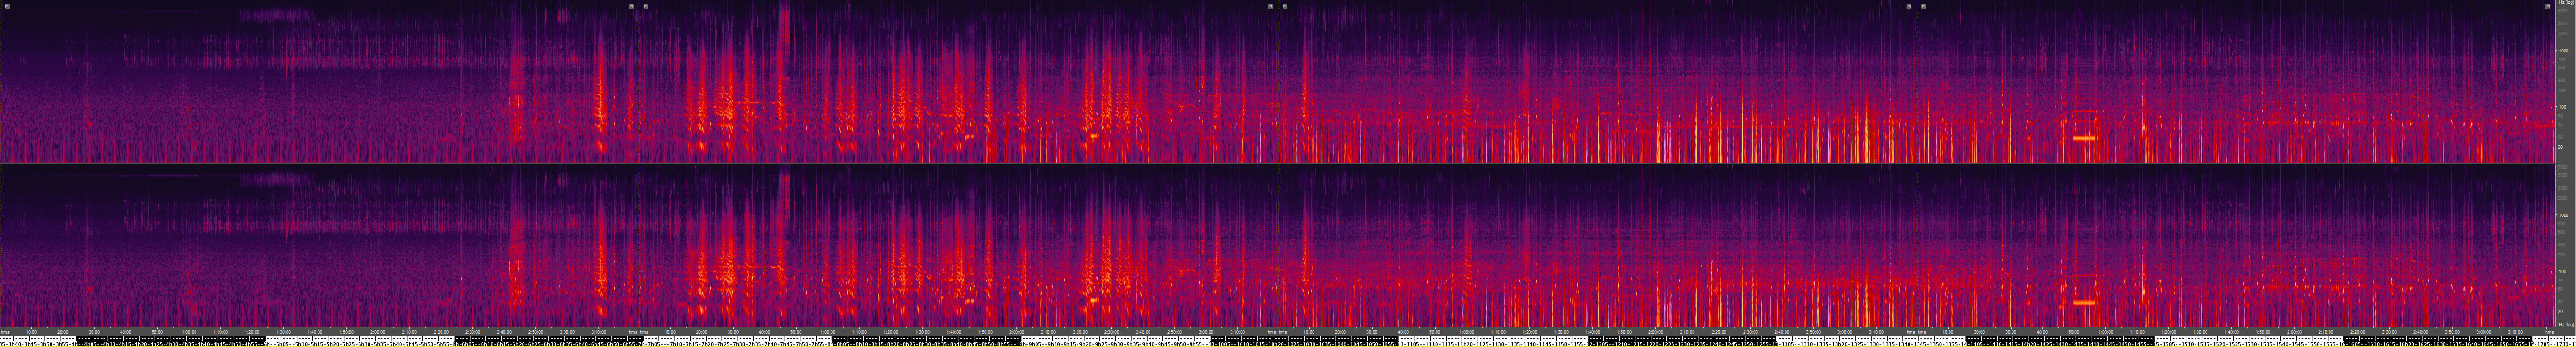Click the third clip's fade-in handle
Viewport: 2576px width, 347px height.
(x=1285, y=6)
